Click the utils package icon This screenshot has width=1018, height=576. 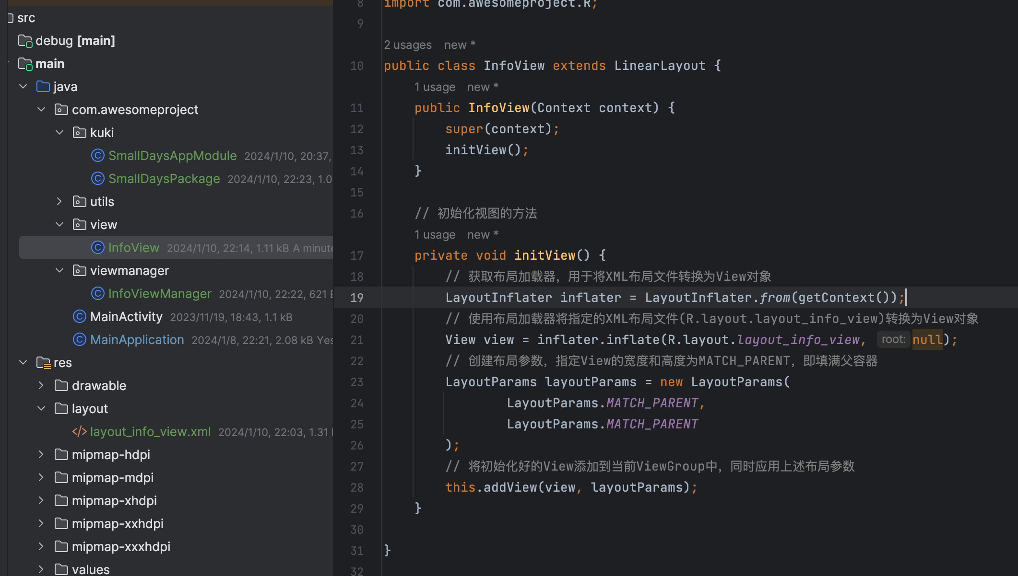(x=80, y=202)
